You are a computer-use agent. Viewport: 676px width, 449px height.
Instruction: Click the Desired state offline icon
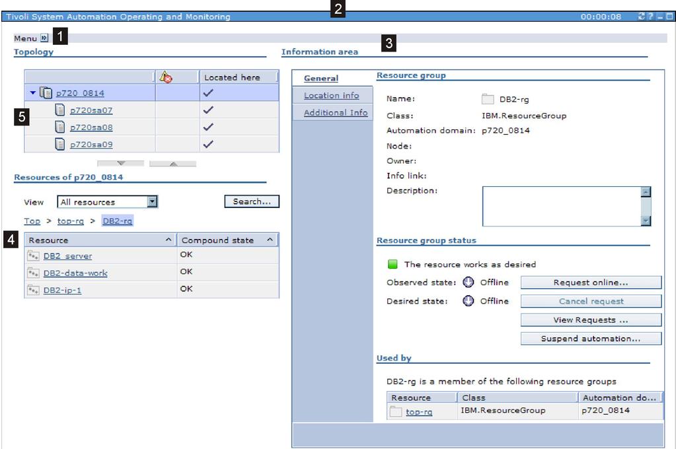pos(469,301)
